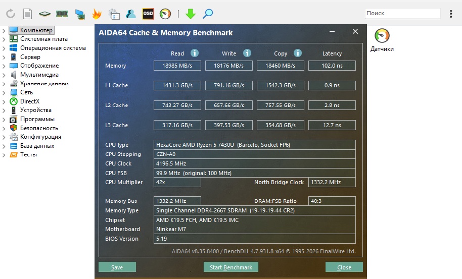
Task: Click the DirectX Xbox icon
Action: pos(14,101)
